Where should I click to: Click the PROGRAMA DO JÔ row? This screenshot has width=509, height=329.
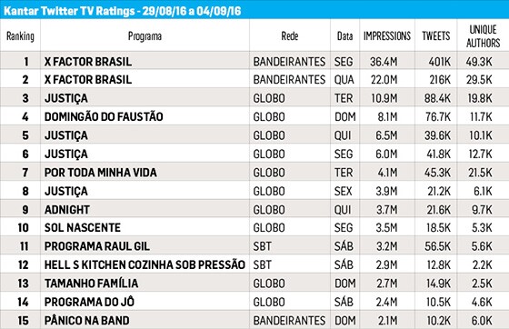[x=254, y=302]
